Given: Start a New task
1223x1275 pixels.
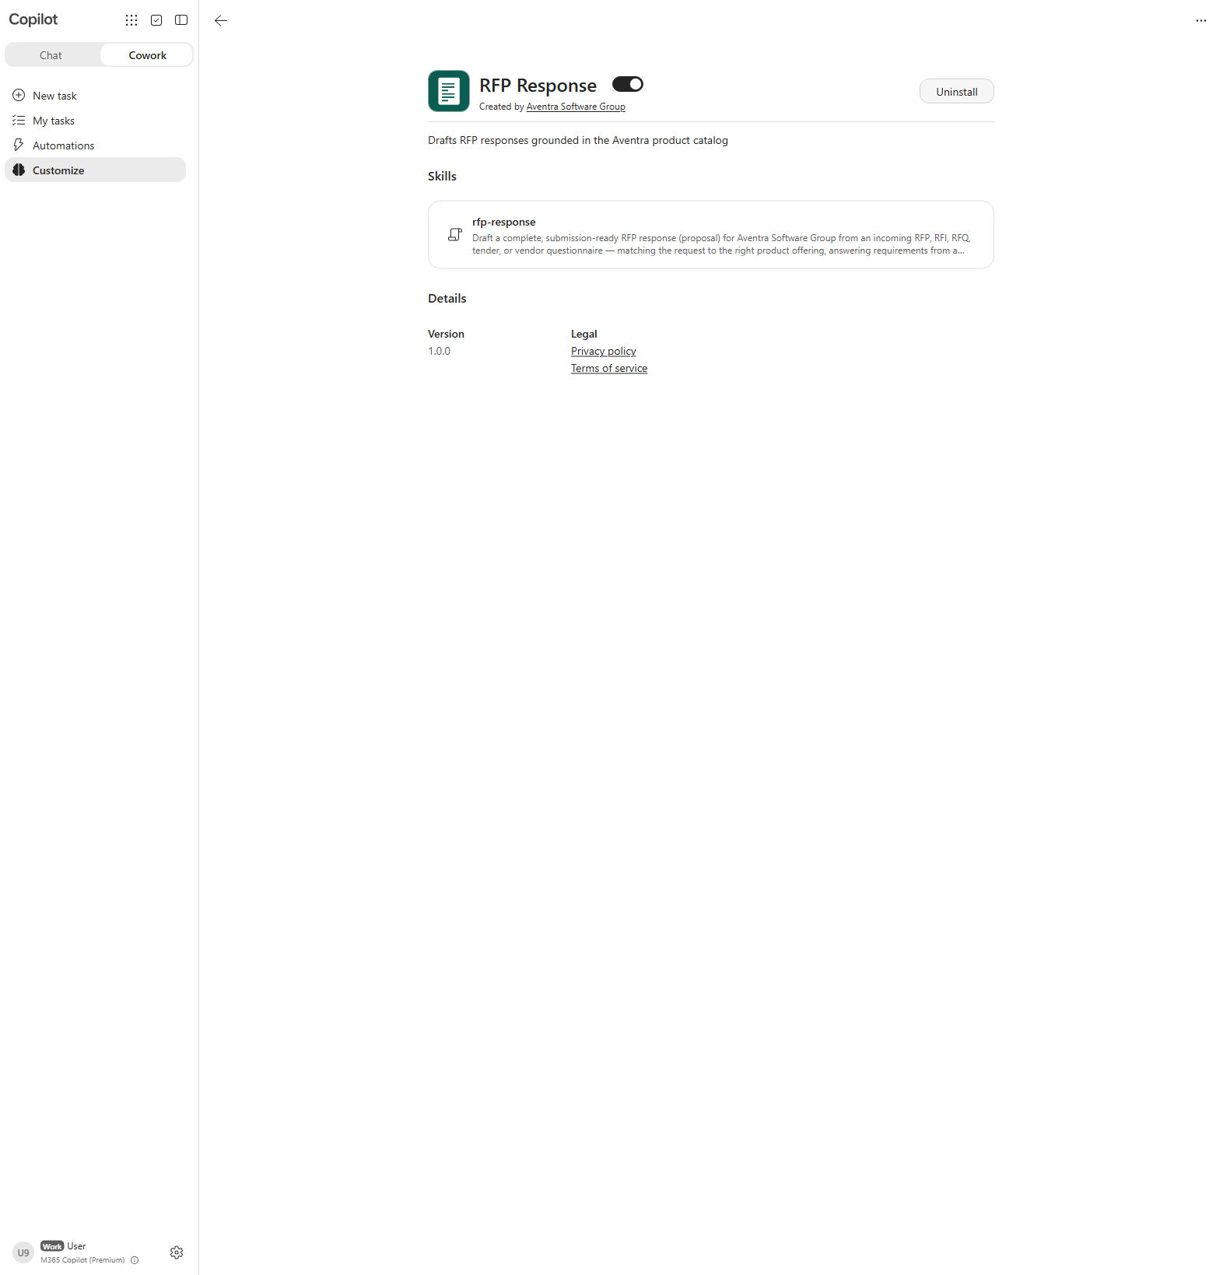Looking at the screenshot, I should [95, 96].
